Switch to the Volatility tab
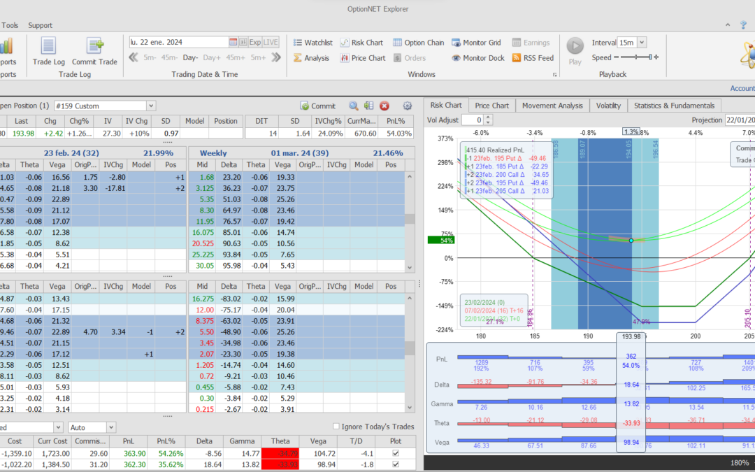This screenshot has width=755, height=472. [608, 106]
